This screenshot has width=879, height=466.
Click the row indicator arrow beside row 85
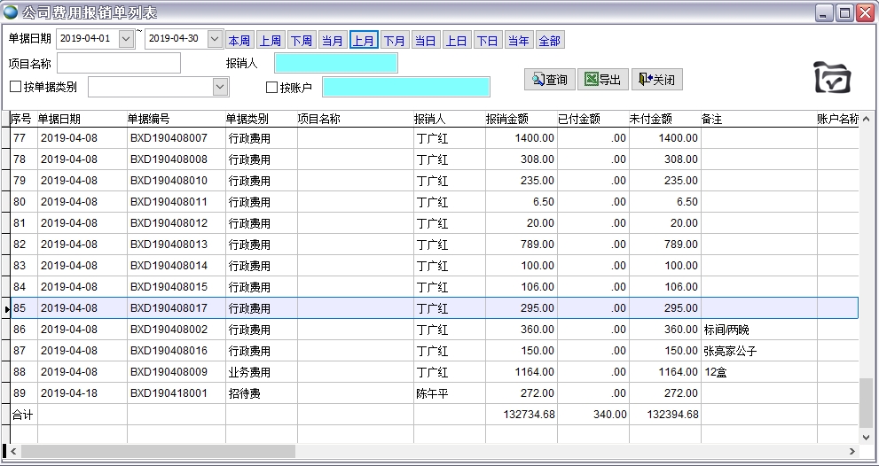pyautogui.click(x=7, y=308)
